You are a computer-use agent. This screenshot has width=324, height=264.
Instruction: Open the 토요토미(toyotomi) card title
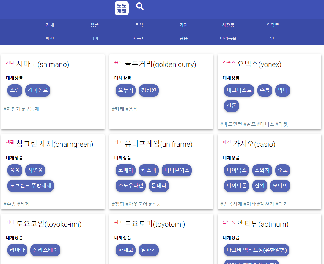point(155,224)
